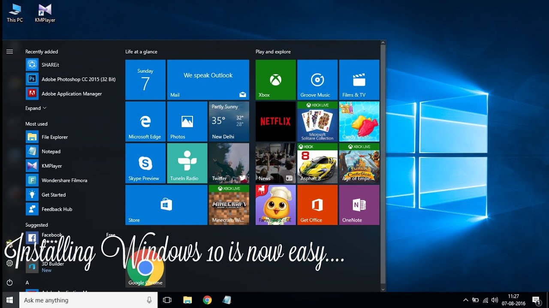Screen dimensions: 549x308
Task: Open the Netflix tile
Action: tap(276, 121)
